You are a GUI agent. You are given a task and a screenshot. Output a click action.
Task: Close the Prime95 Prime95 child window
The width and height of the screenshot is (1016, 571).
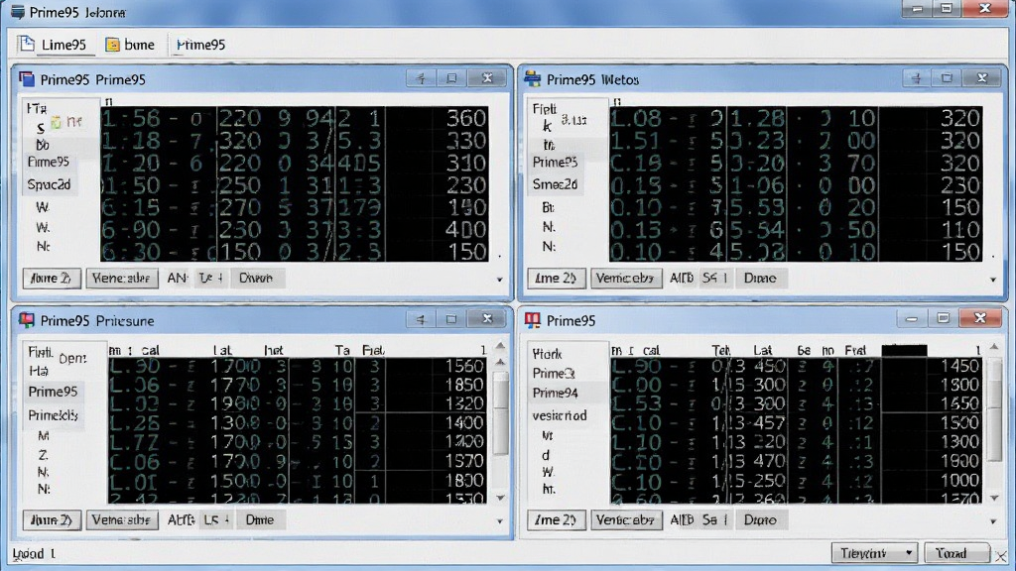click(x=487, y=78)
